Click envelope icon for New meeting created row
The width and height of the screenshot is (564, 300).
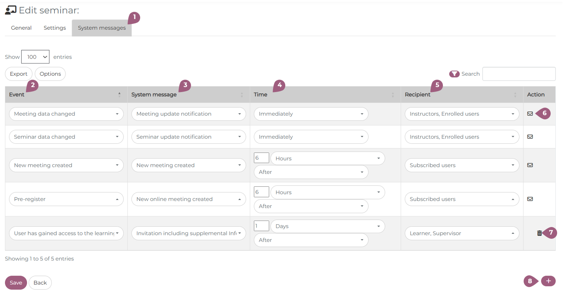point(530,165)
